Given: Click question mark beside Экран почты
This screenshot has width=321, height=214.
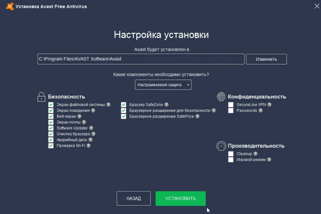Looking at the screenshot, I should click(84, 122).
